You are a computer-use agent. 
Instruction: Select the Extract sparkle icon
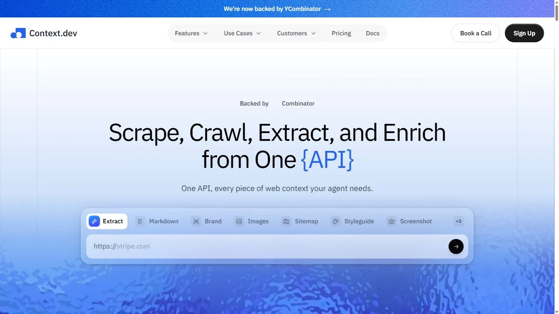[94, 221]
